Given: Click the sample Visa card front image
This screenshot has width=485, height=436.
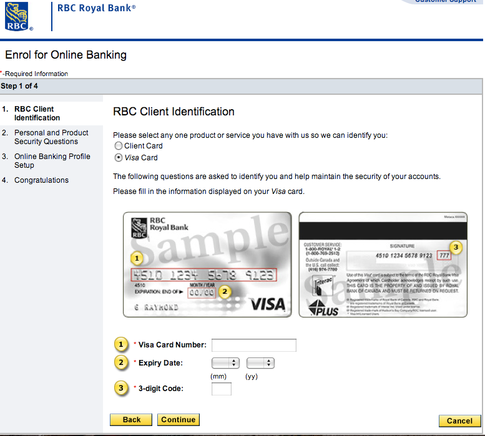Looking at the screenshot, I should (207, 264).
